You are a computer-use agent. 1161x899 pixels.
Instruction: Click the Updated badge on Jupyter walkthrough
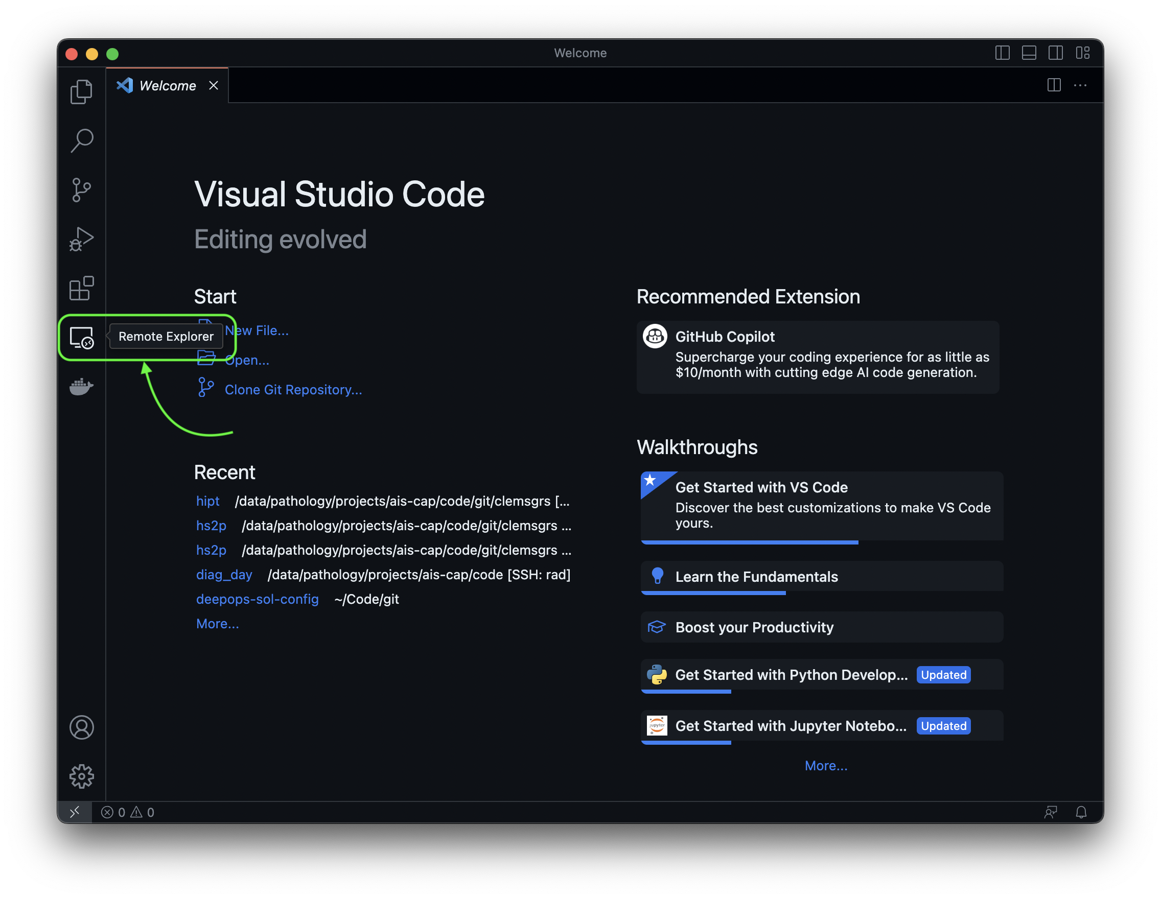(944, 726)
